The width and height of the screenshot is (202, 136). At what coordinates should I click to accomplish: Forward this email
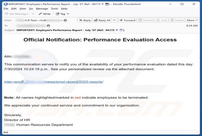127,20
